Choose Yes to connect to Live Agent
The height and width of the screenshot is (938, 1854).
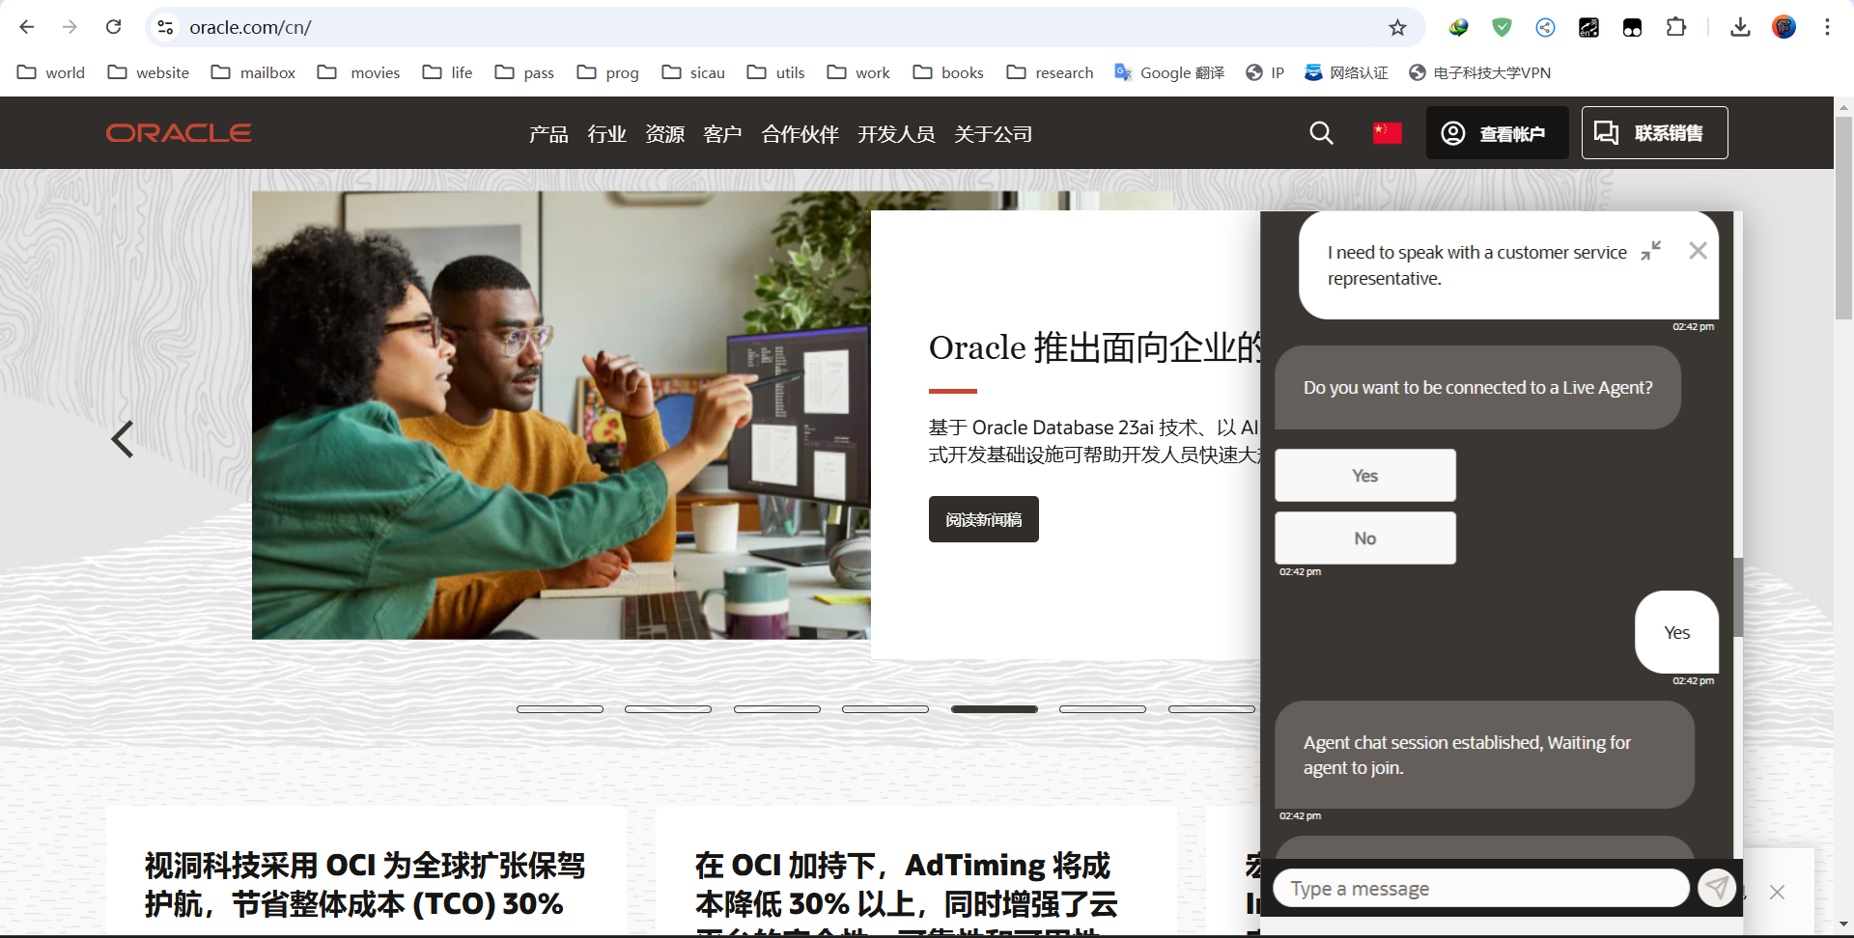[x=1364, y=475]
